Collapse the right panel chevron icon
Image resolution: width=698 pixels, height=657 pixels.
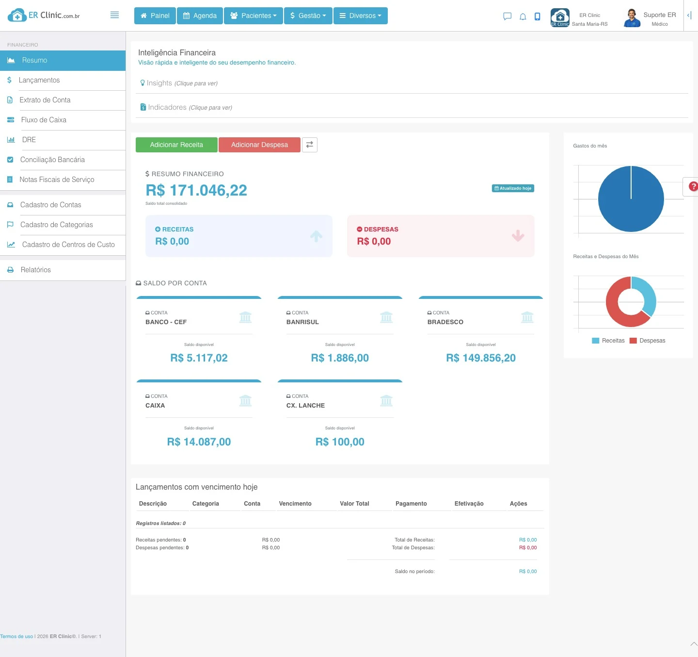[689, 16]
